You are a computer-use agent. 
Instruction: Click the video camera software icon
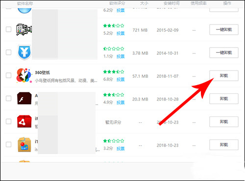[x=24, y=29]
